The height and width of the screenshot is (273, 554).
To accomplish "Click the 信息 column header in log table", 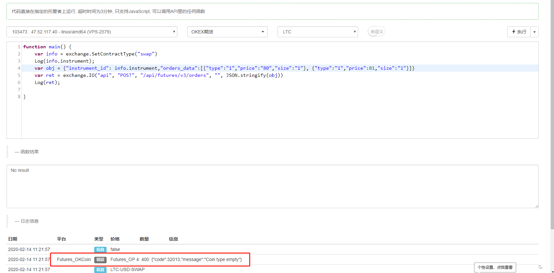I will pos(173,239).
